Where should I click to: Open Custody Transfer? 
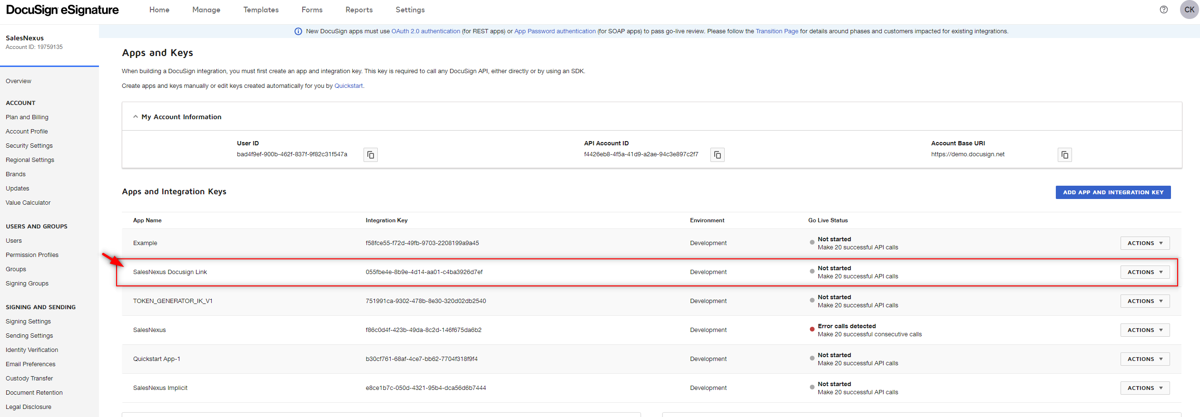click(x=29, y=379)
